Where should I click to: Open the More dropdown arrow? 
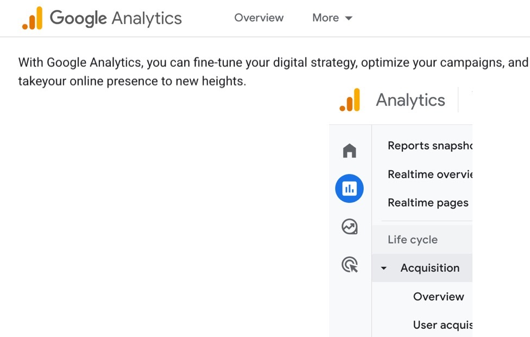click(350, 18)
